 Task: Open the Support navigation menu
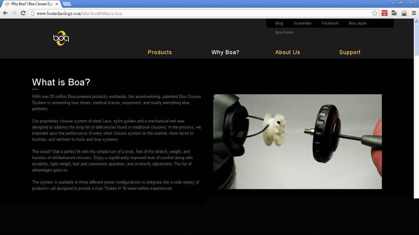point(350,52)
